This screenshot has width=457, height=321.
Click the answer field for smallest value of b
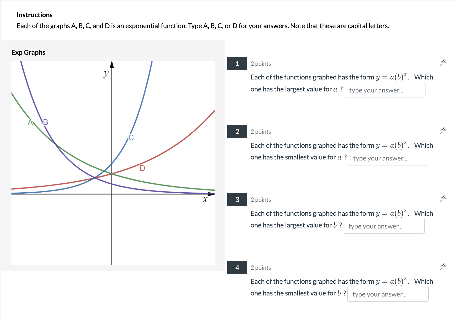pos(388,294)
